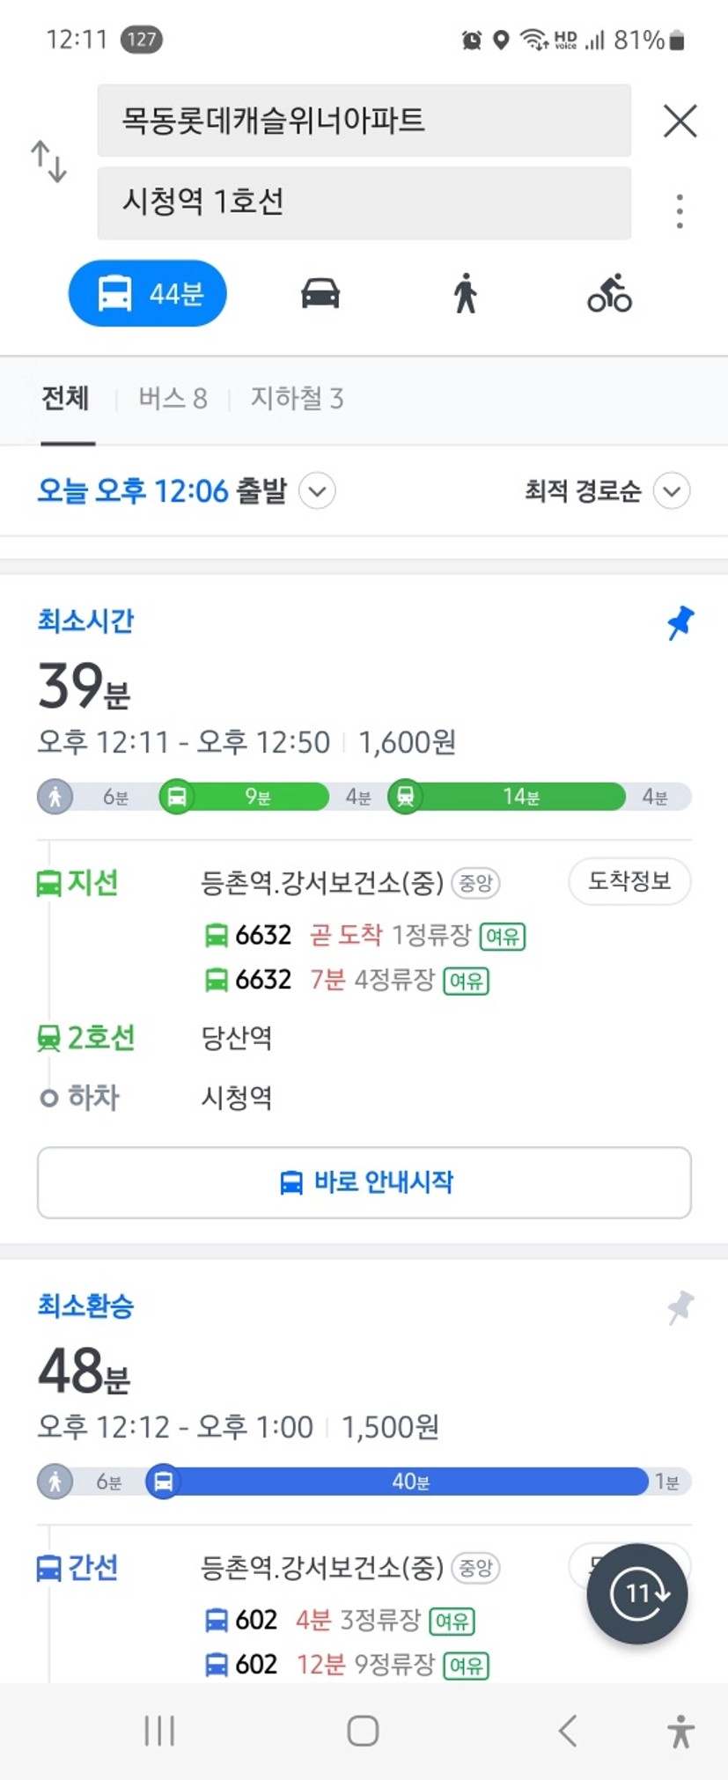The width and height of the screenshot is (728, 1780).
Task: Select the bus transit 44분 mode
Action: point(148,293)
